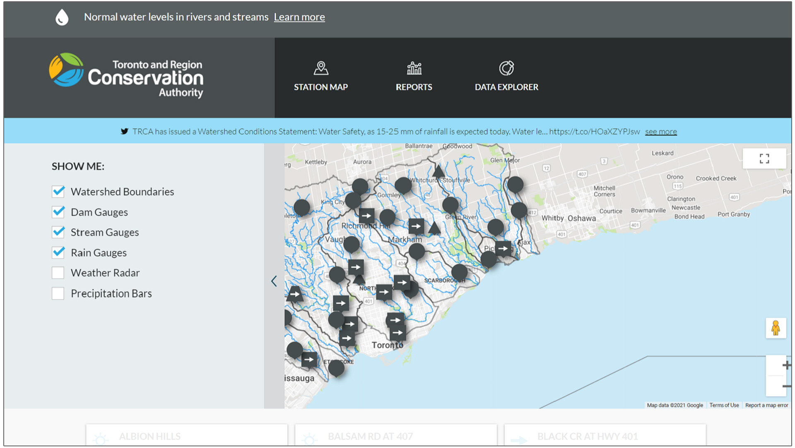795x448 pixels.
Task: Open the Balsam Rd at 407 station card
Action: [396, 435]
